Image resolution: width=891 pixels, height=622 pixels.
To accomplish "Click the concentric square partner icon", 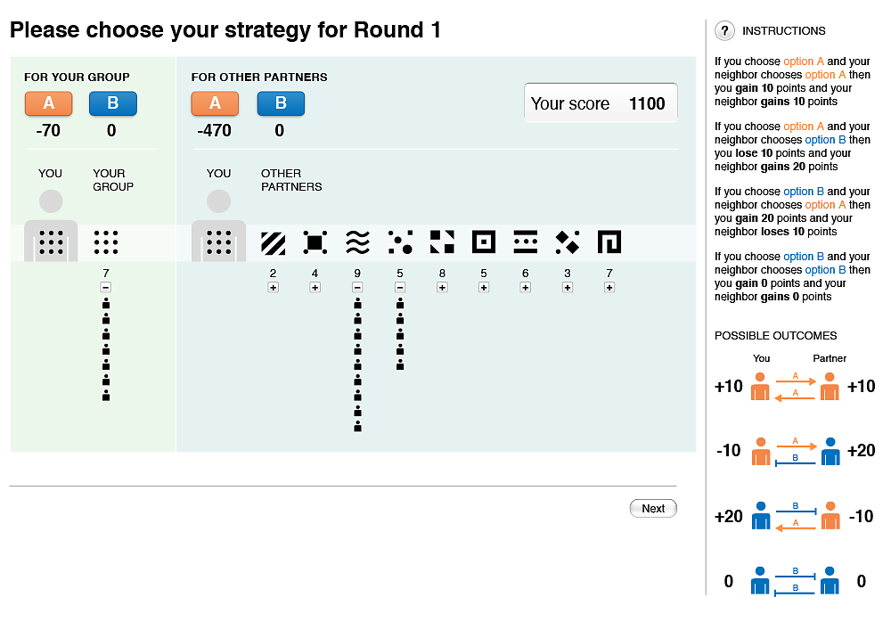I will click(484, 242).
